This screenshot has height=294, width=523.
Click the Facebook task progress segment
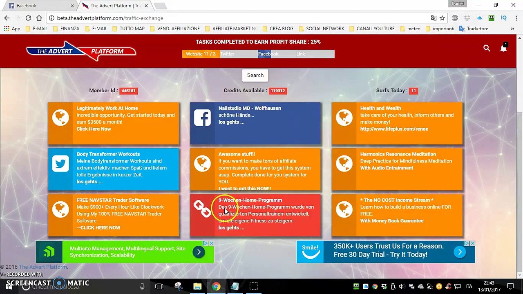277,54
